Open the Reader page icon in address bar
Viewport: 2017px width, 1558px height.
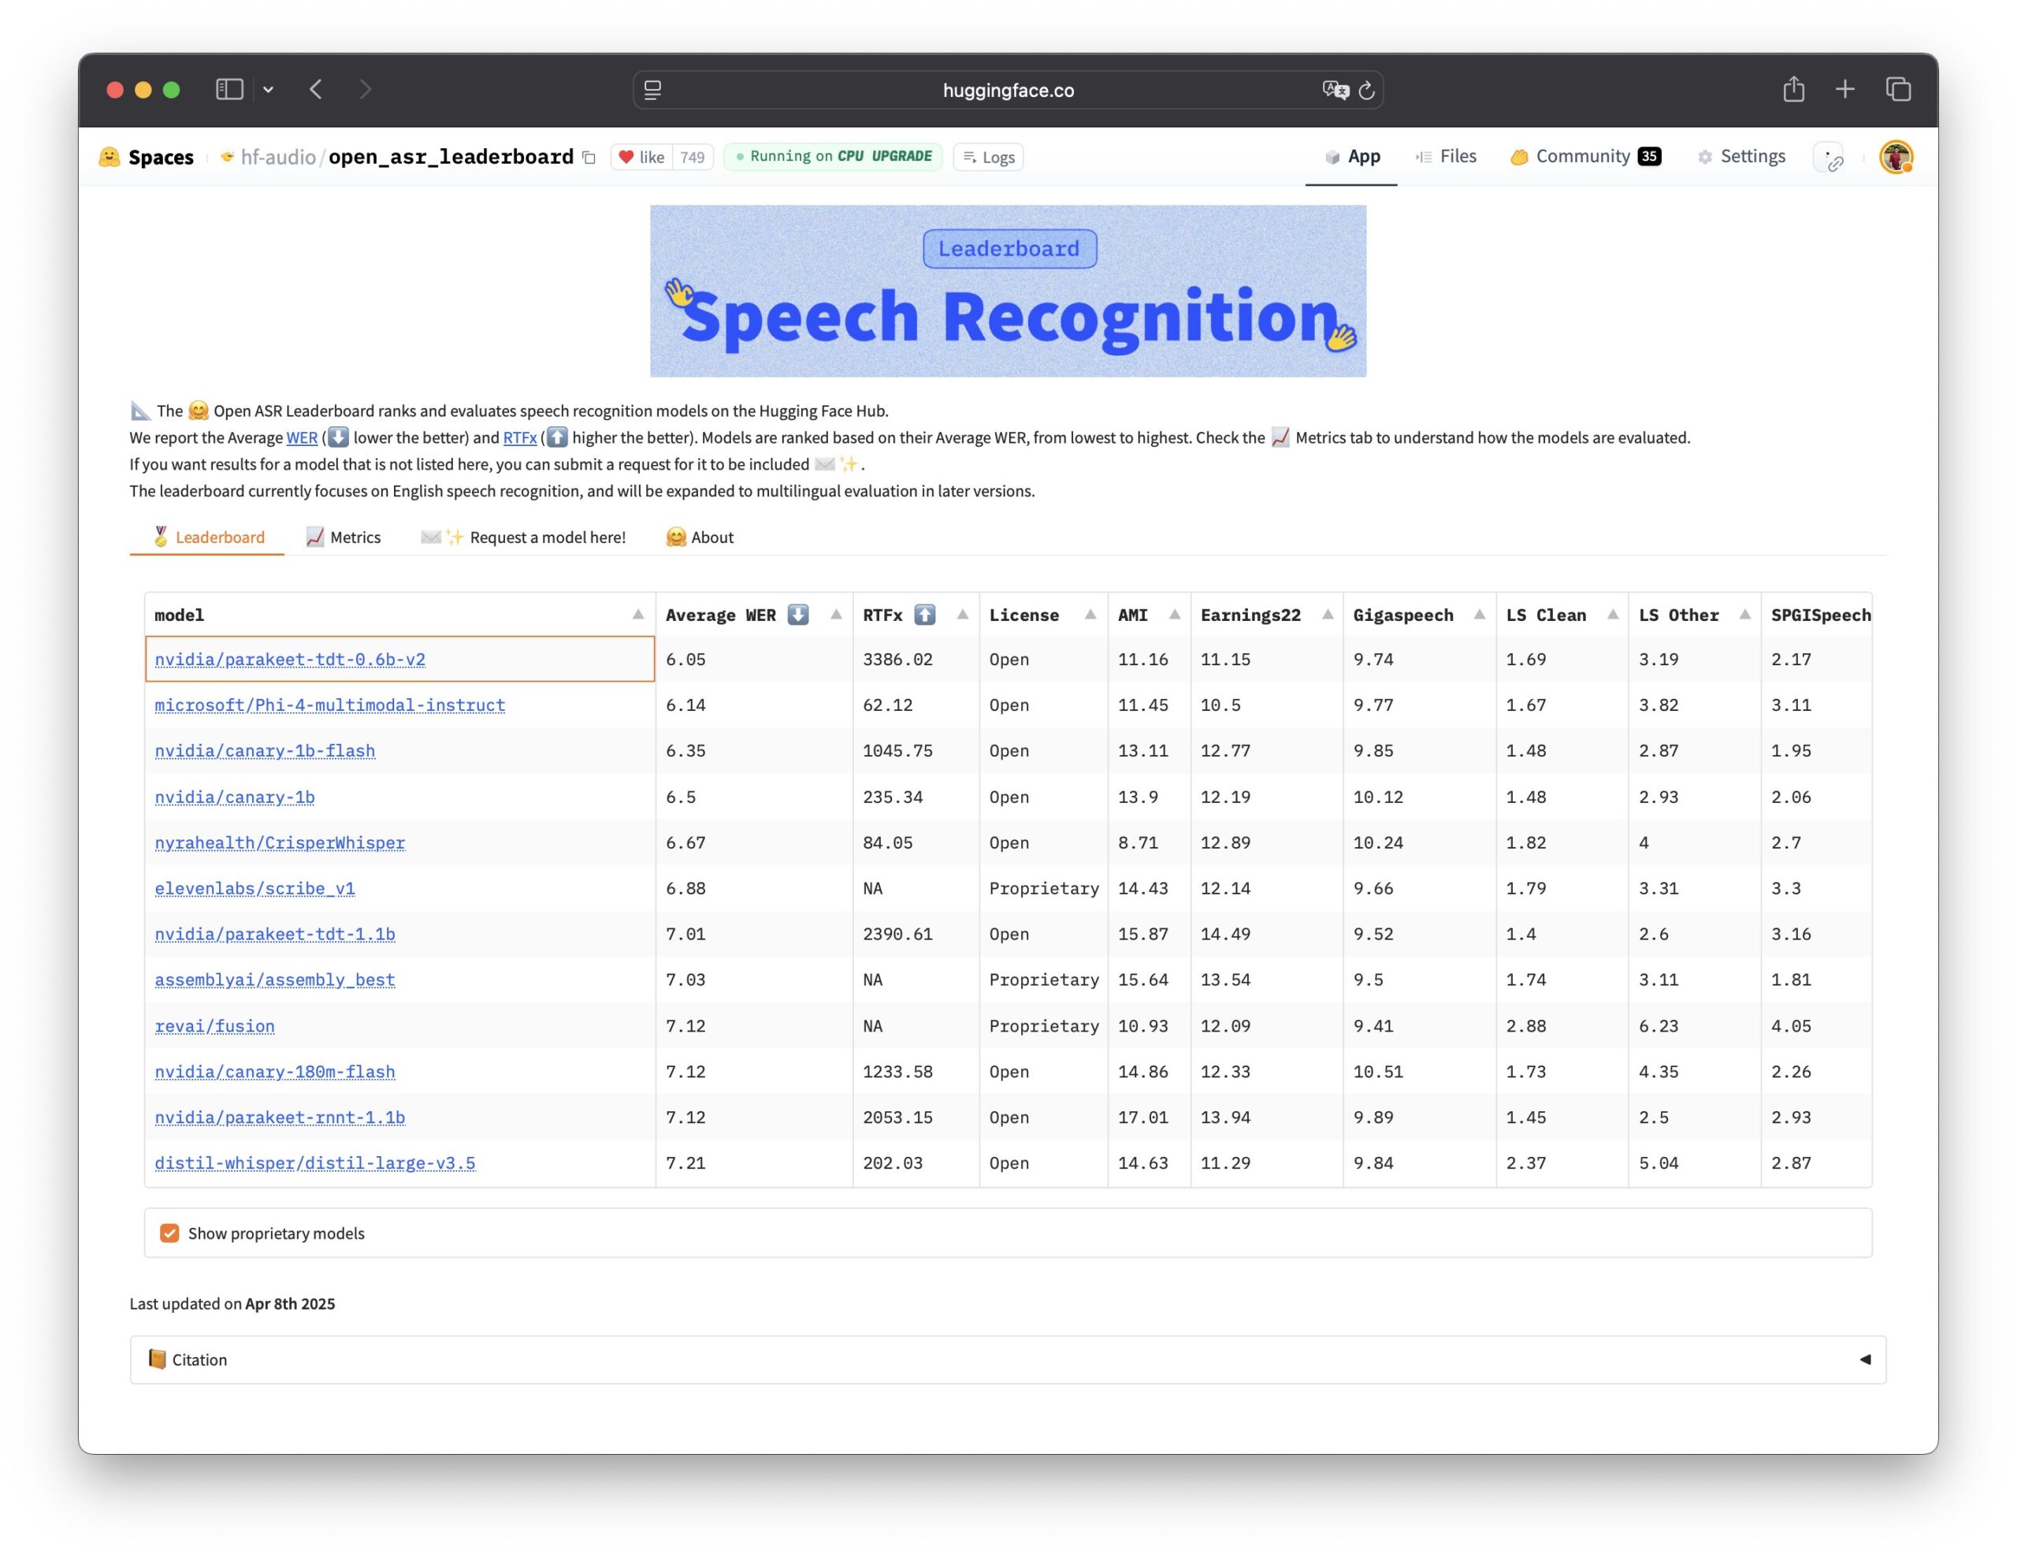tap(653, 90)
